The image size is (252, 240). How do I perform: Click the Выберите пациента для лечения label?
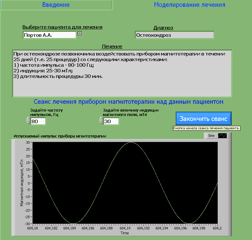pyautogui.click(x=62, y=27)
